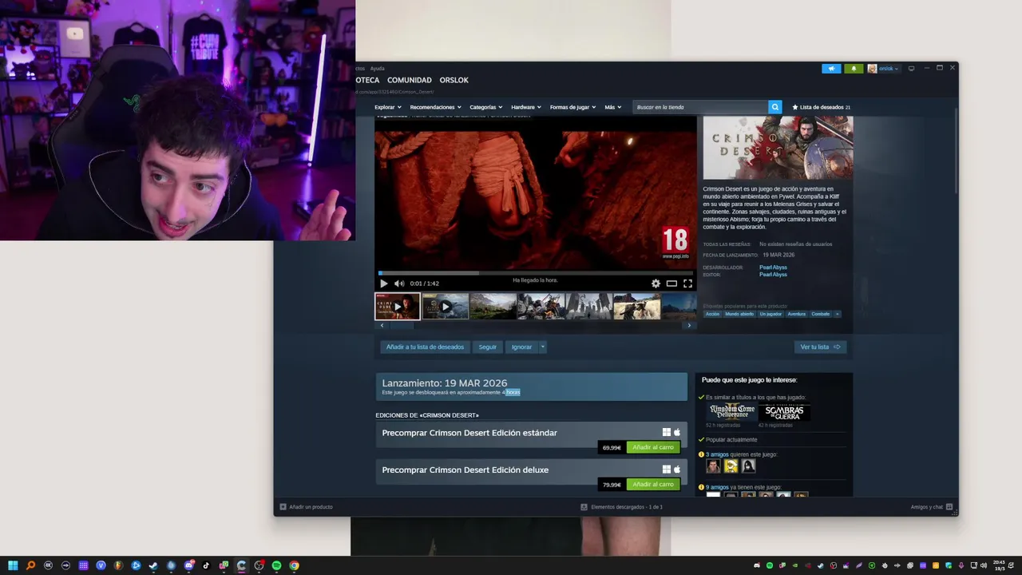The width and height of the screenshot is (1022, 575).
Task: Open the ORSLOK profile tab
Action: (454, 80)
